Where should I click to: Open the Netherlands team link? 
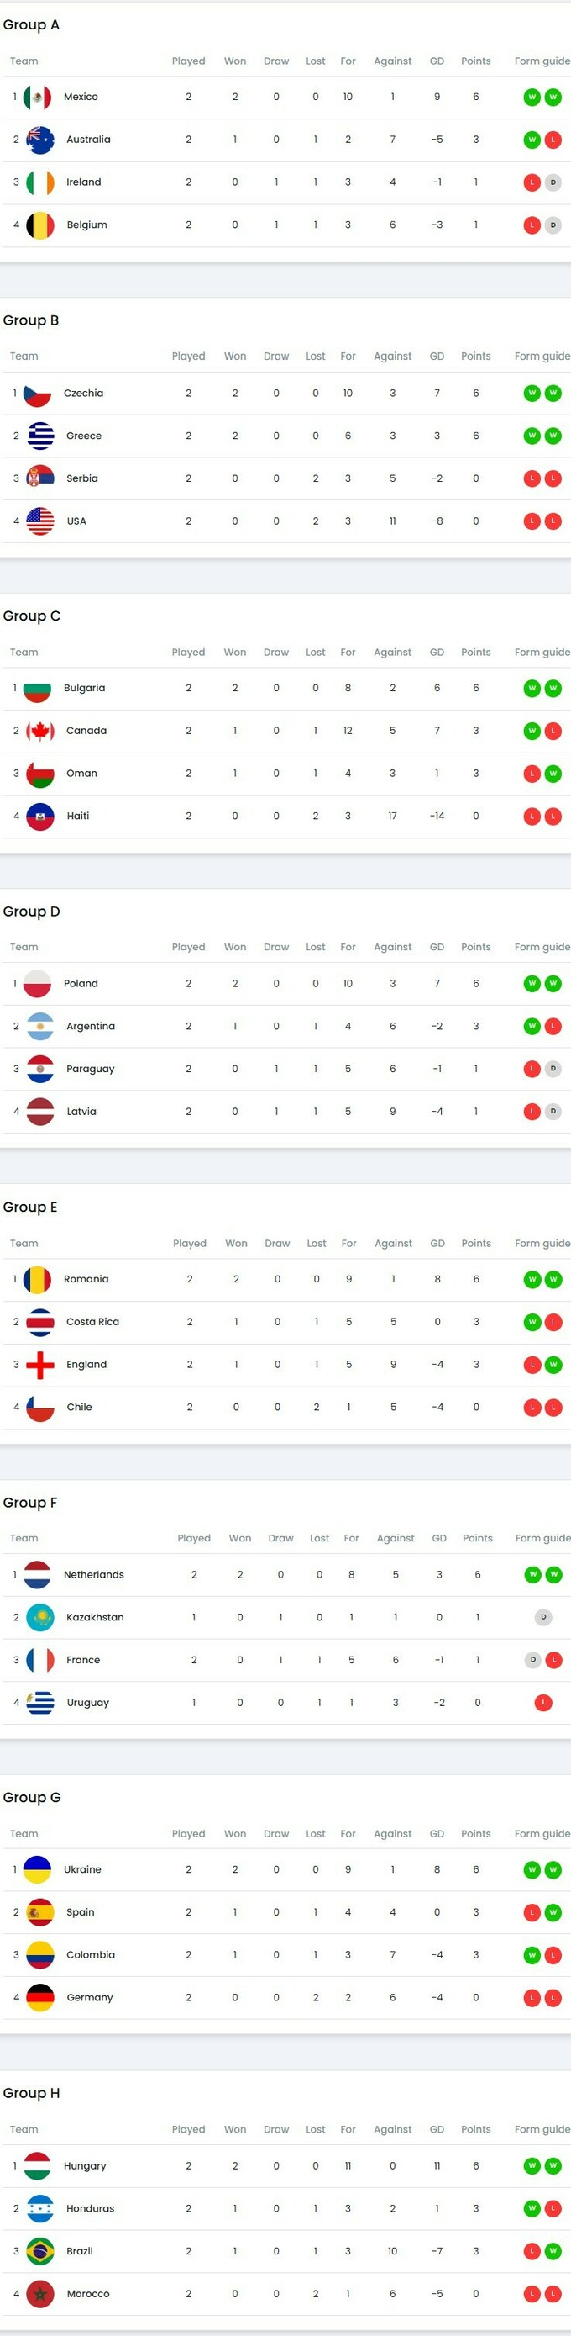click(x=93, y=1575)
